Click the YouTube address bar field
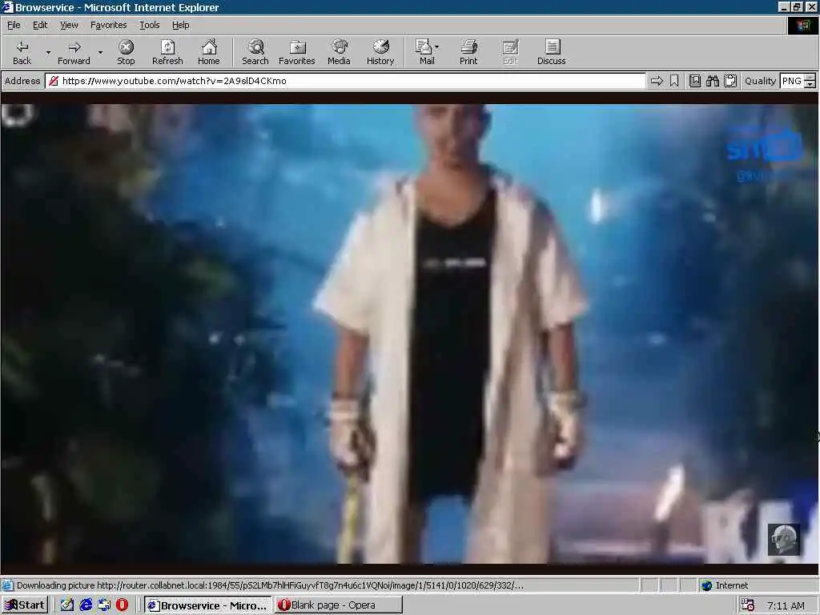820x615 pixels. pos(345,81)
